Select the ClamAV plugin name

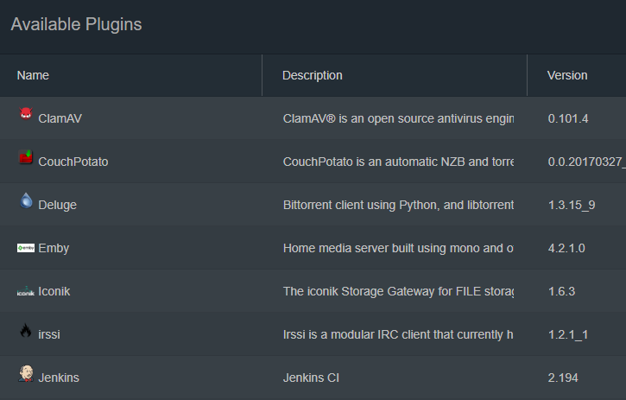tap(60, 118)
